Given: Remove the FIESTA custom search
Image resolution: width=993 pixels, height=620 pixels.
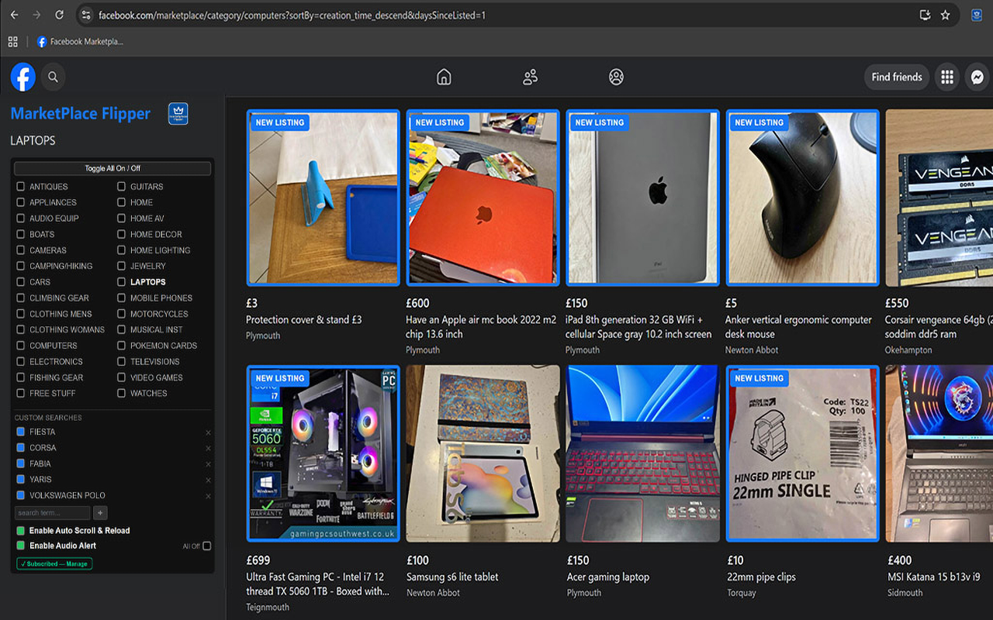Looking at the screenshot, I should pyautogui.click(x=208, y=432).
